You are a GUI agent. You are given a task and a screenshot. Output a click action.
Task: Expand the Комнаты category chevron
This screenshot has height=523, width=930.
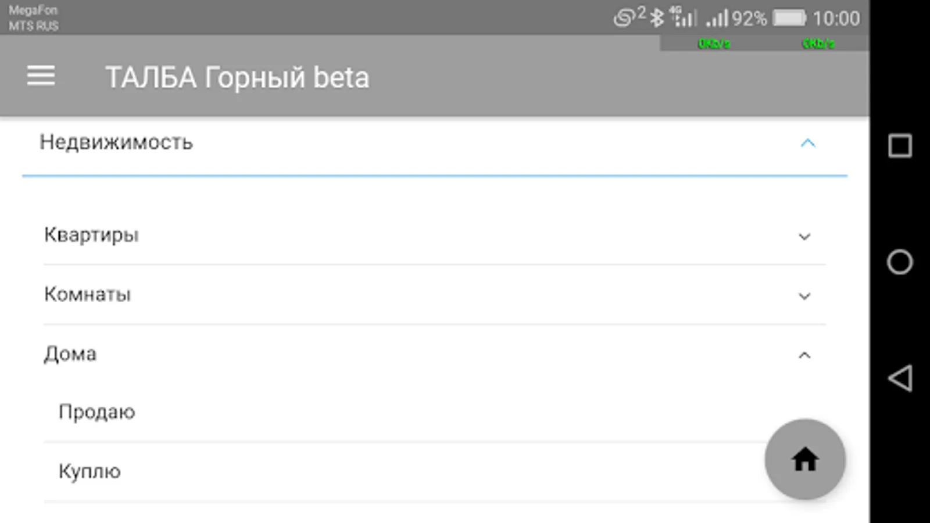point(804,296)
